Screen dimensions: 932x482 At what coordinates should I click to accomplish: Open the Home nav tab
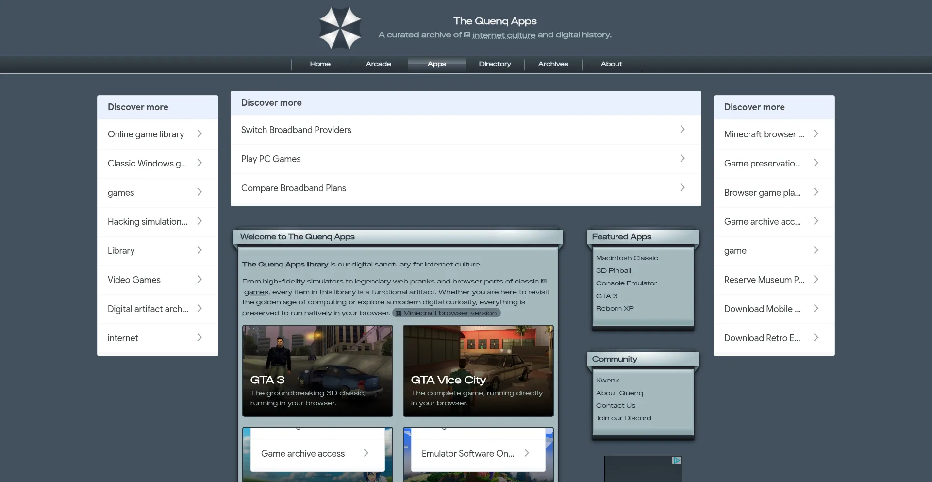pyautogui.click(x=320, y=64)
